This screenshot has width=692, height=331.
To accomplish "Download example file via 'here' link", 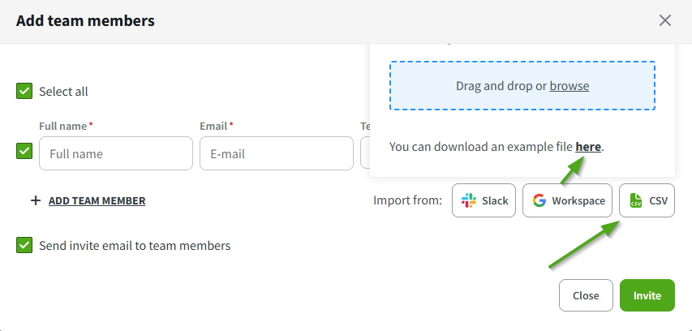I will [588, 147].
